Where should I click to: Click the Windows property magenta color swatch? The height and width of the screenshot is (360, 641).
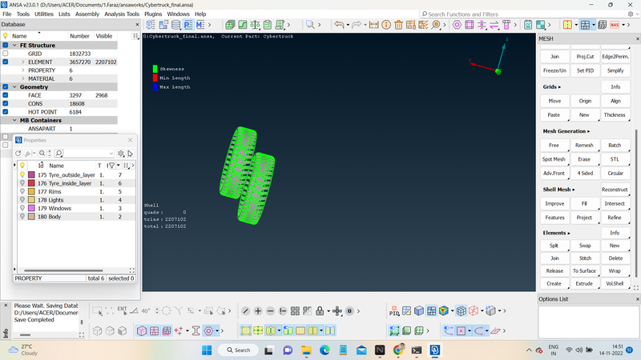coord(31,208)
